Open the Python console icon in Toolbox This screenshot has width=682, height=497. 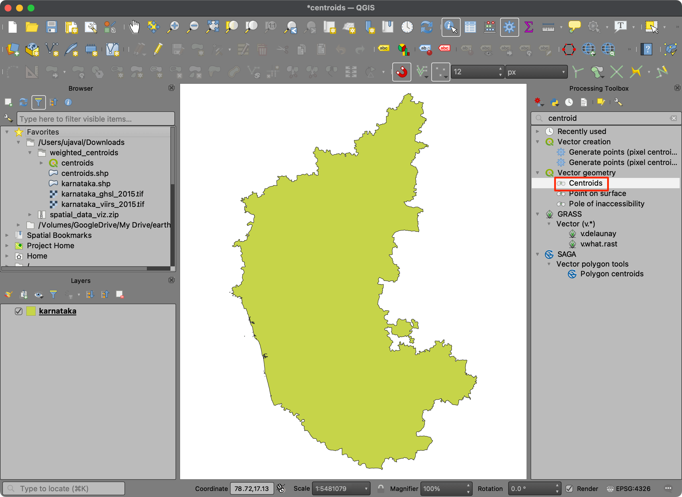click(554, 102)
